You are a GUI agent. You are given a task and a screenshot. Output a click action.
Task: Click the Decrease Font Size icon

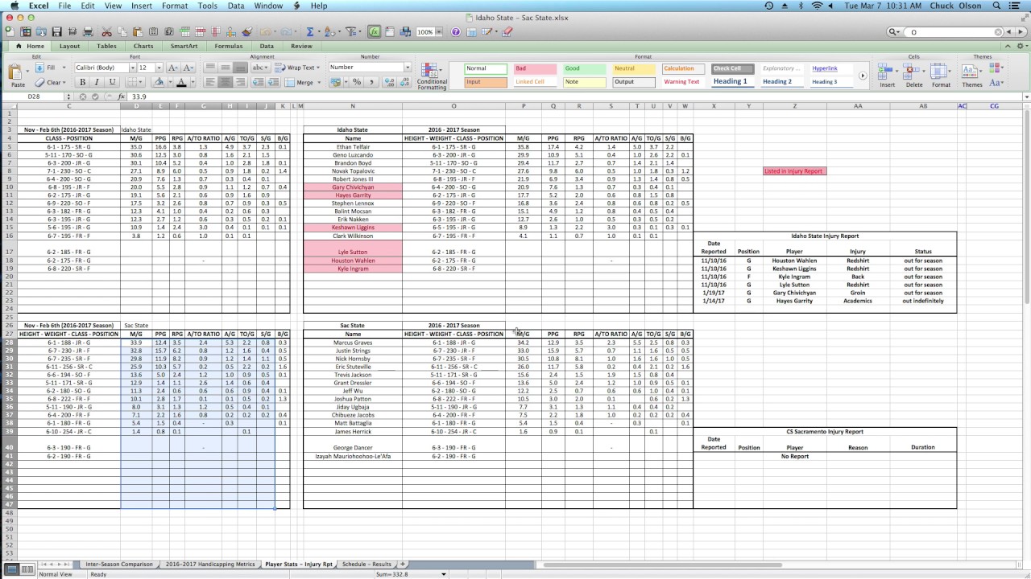[x=188, y=68]
